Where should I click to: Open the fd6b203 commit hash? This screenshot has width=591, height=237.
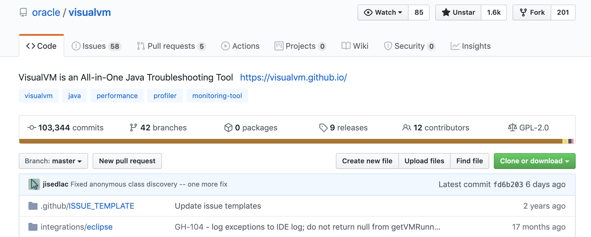[x=508, y=185]
